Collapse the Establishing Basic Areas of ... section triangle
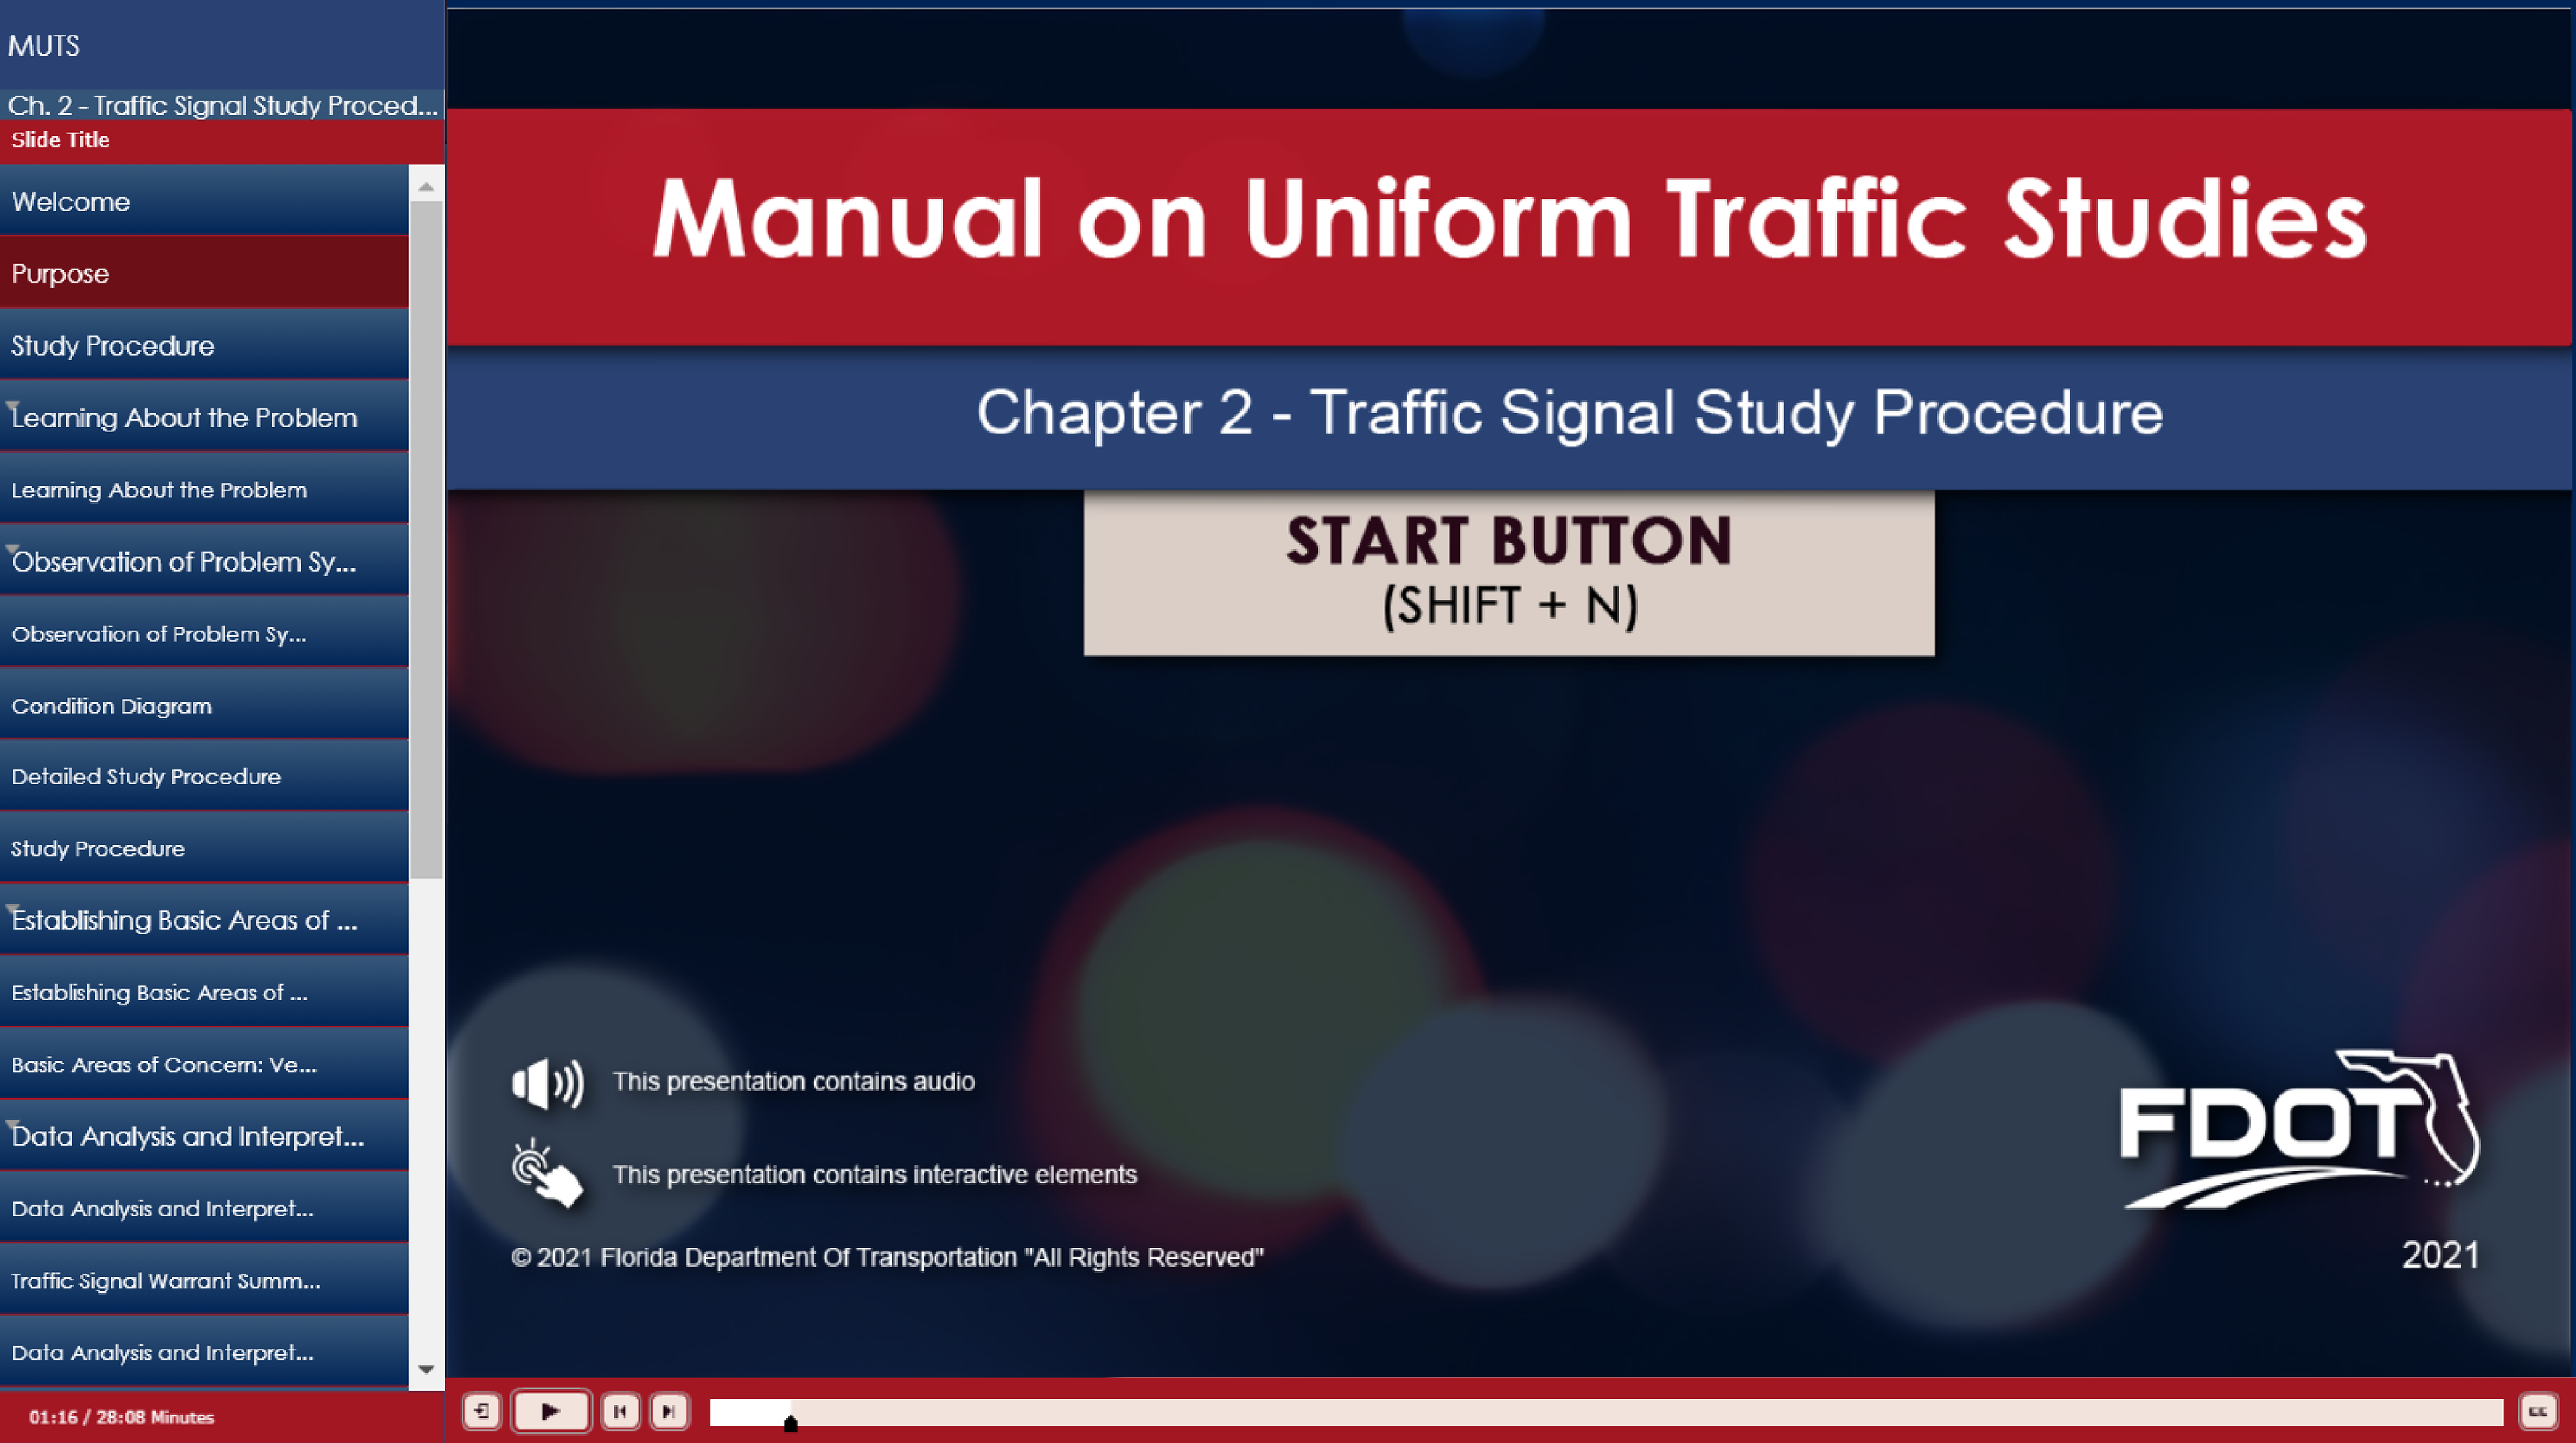The width and height of the screenshot is (2576, 1443). [12, 909]
